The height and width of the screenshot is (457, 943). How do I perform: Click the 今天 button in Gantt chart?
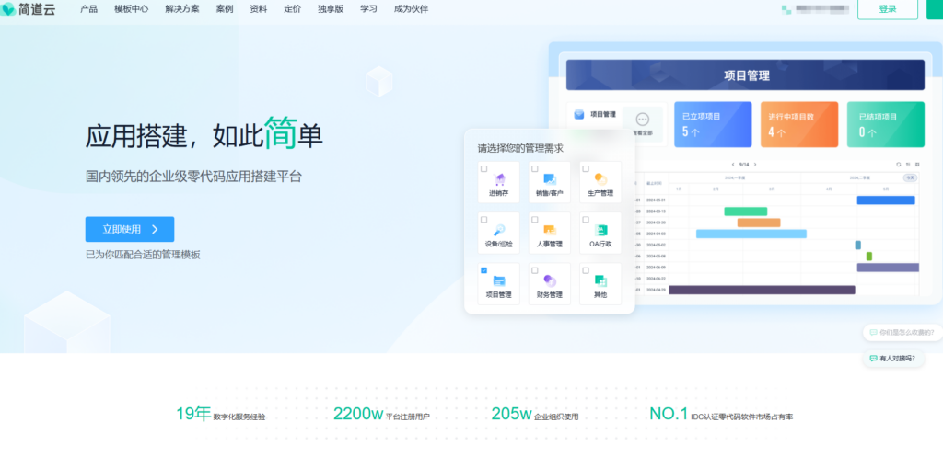(x=911, y=177)
